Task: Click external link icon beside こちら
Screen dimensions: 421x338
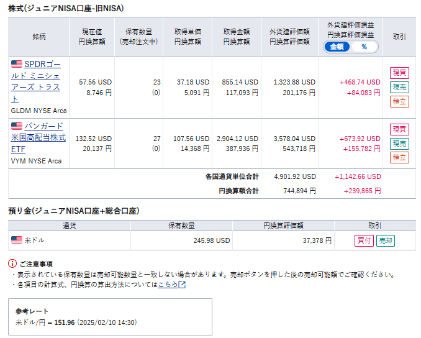Action: pos(182,285)
